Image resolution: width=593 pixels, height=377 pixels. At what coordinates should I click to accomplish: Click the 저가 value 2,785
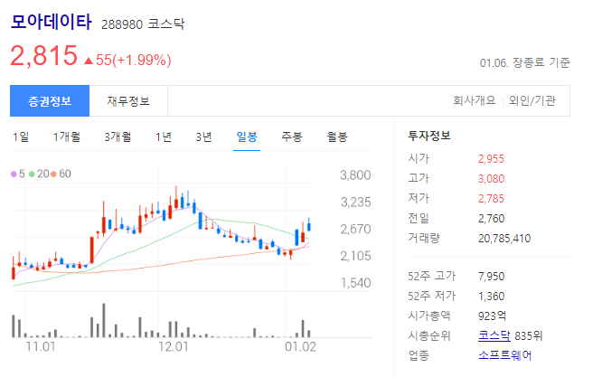coord(491,199)
